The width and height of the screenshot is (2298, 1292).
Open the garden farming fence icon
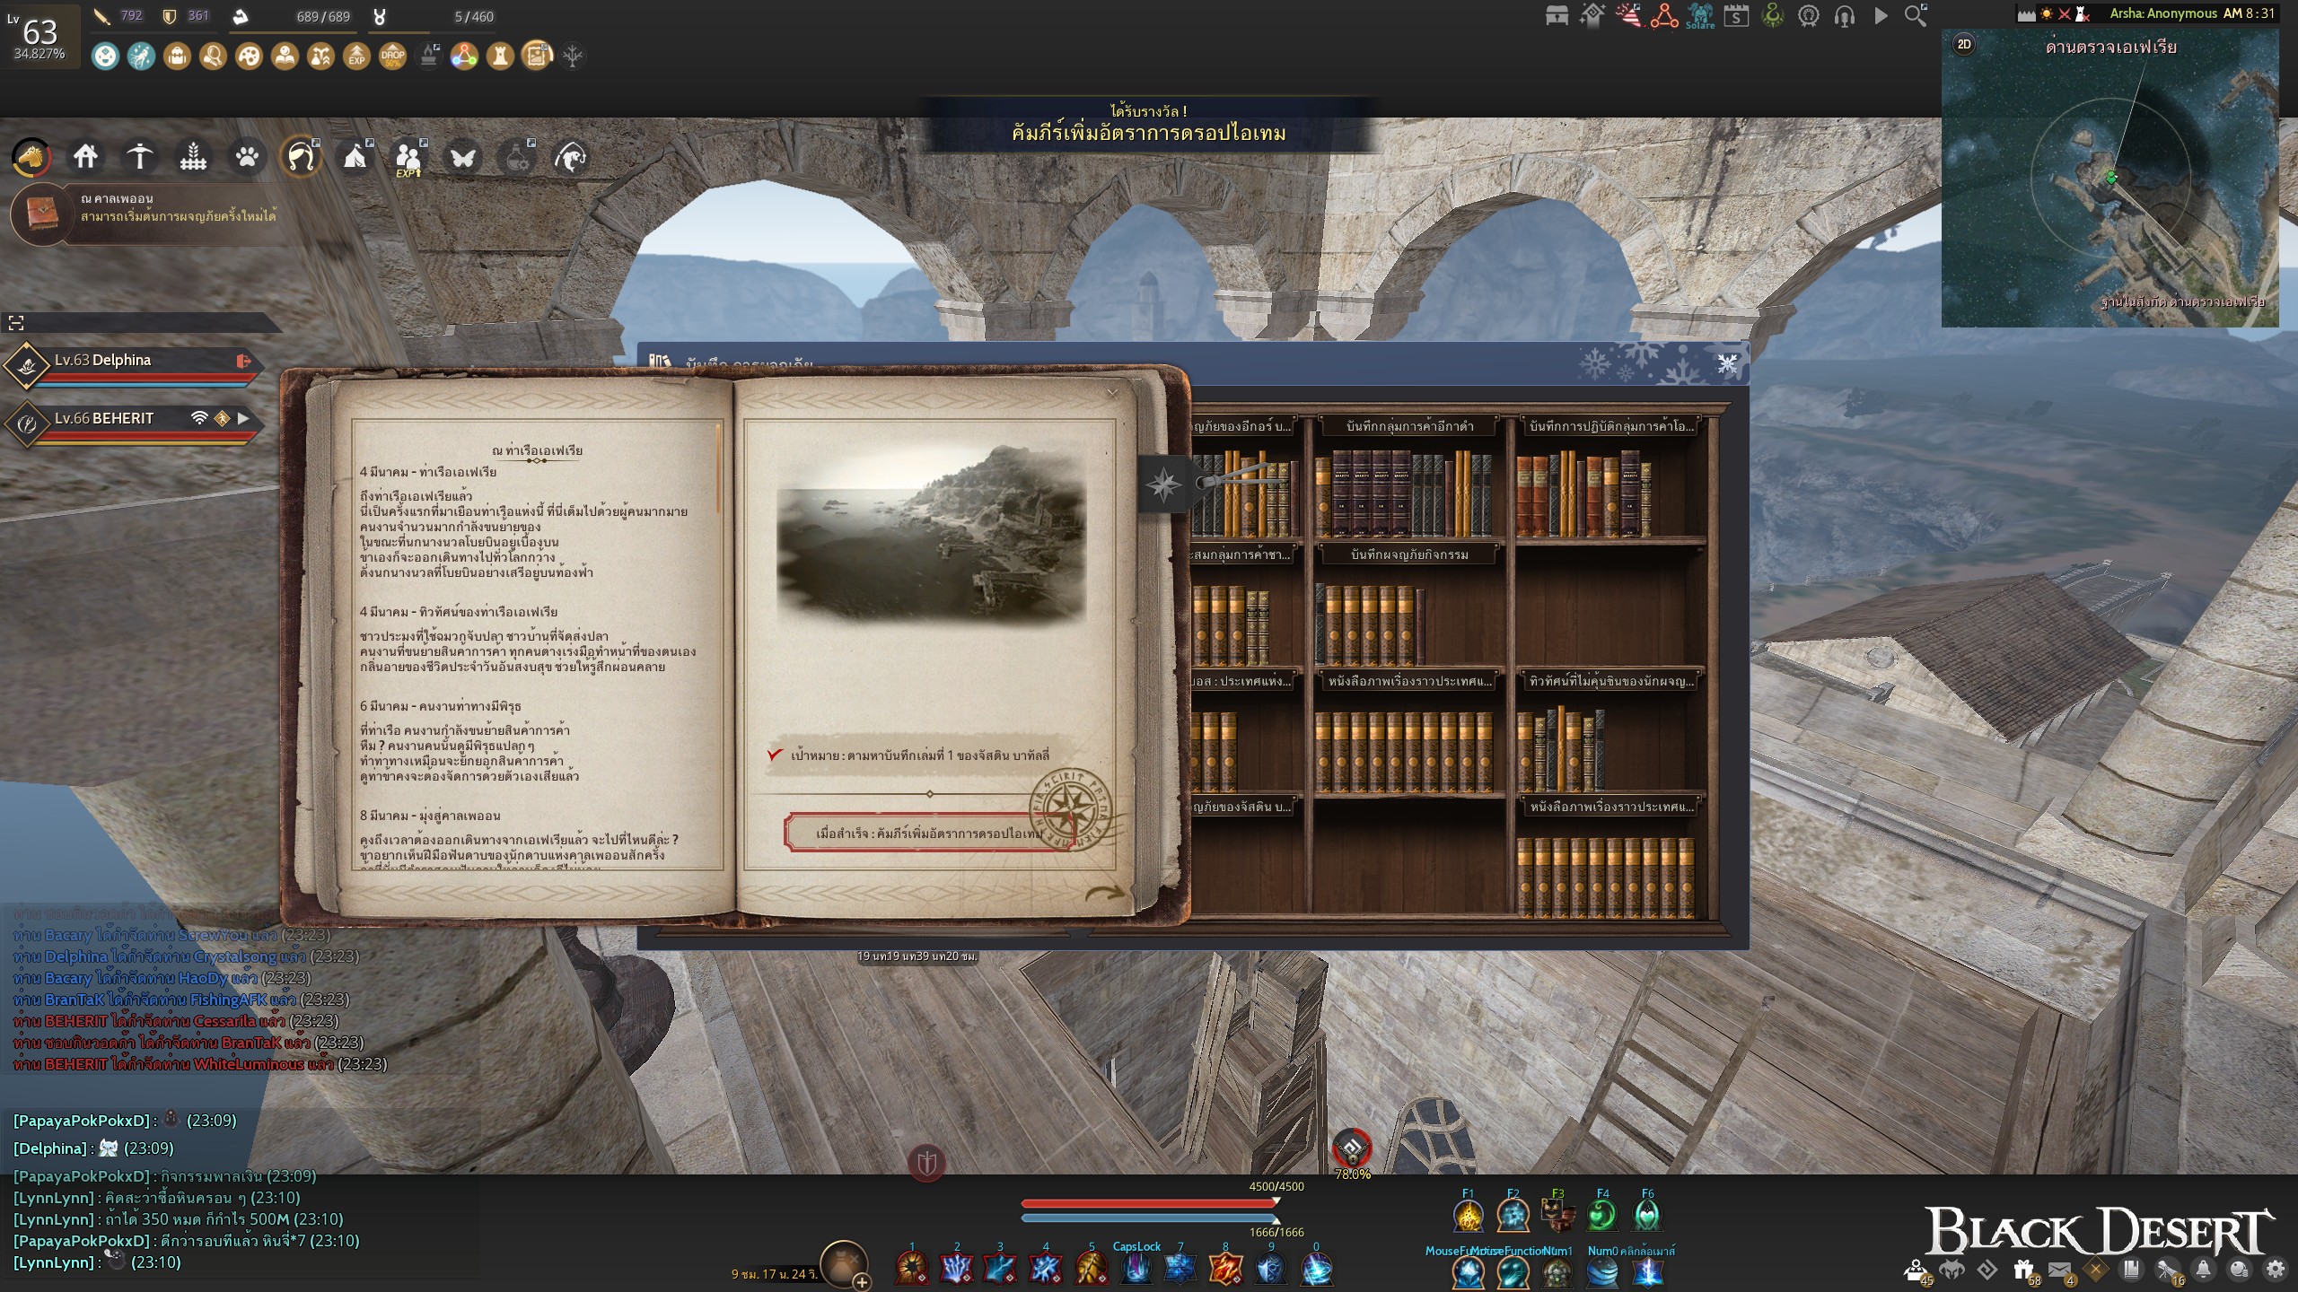click(193, 158)
